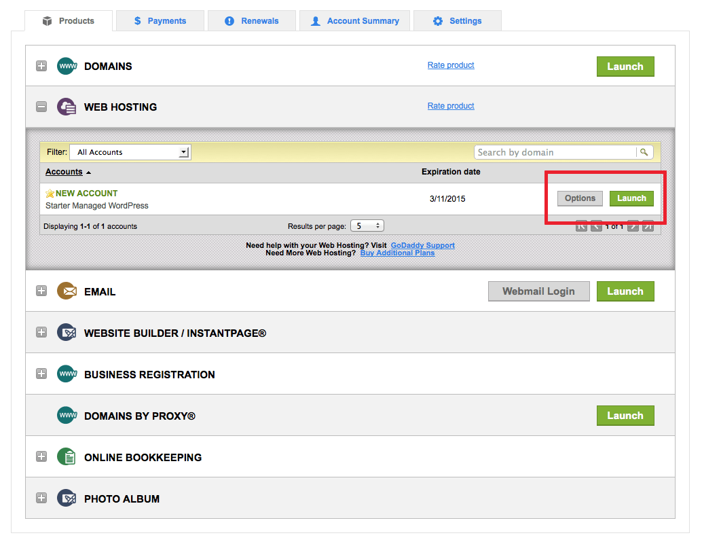Open the NEW ACCOUNT link
Screen dimensions: 702x544
86,194
